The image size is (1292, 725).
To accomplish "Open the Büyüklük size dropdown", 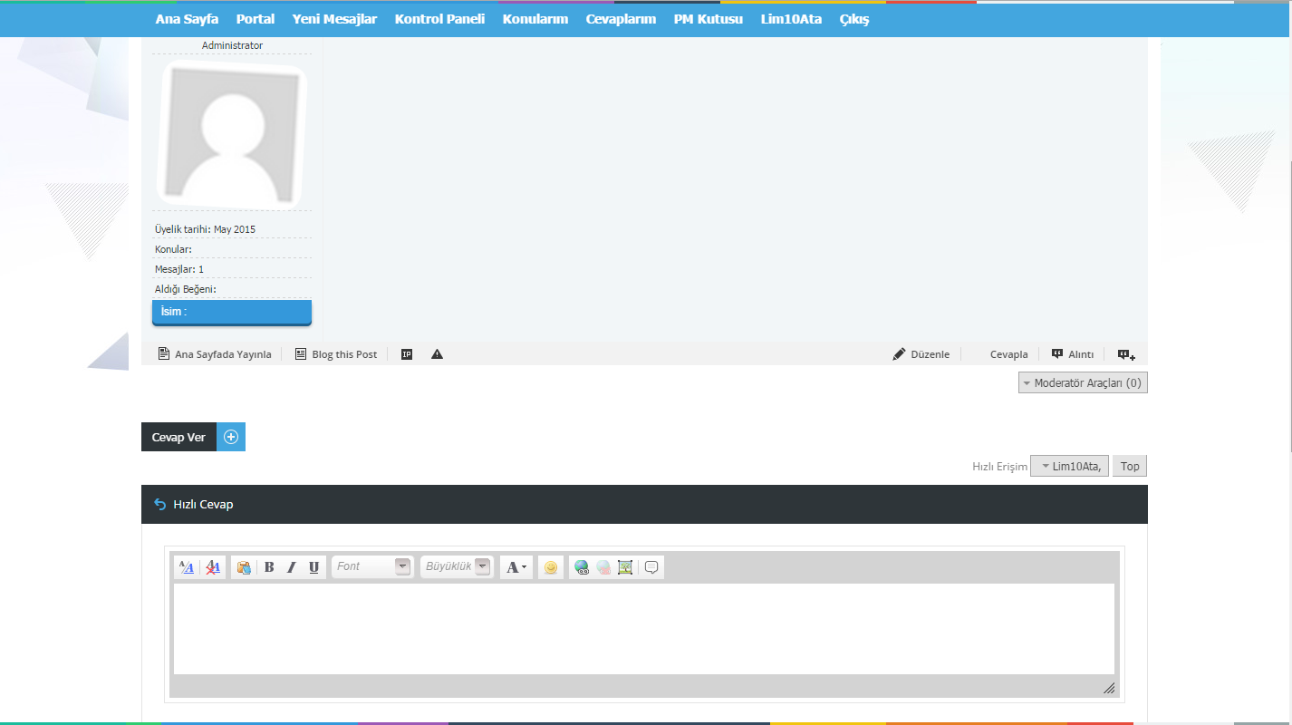I will [457, 566].
